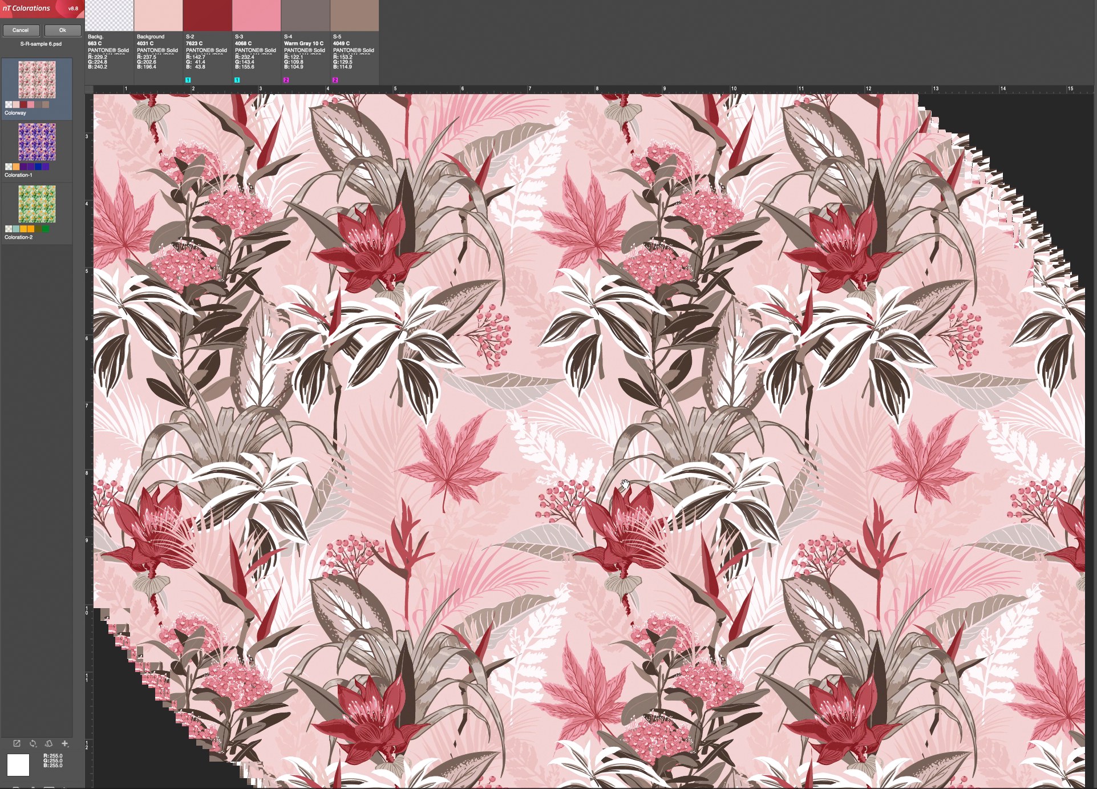Click the S-5 4049 C tan swatch
The width and height of the screenshot is (1097, 789).
354,15
